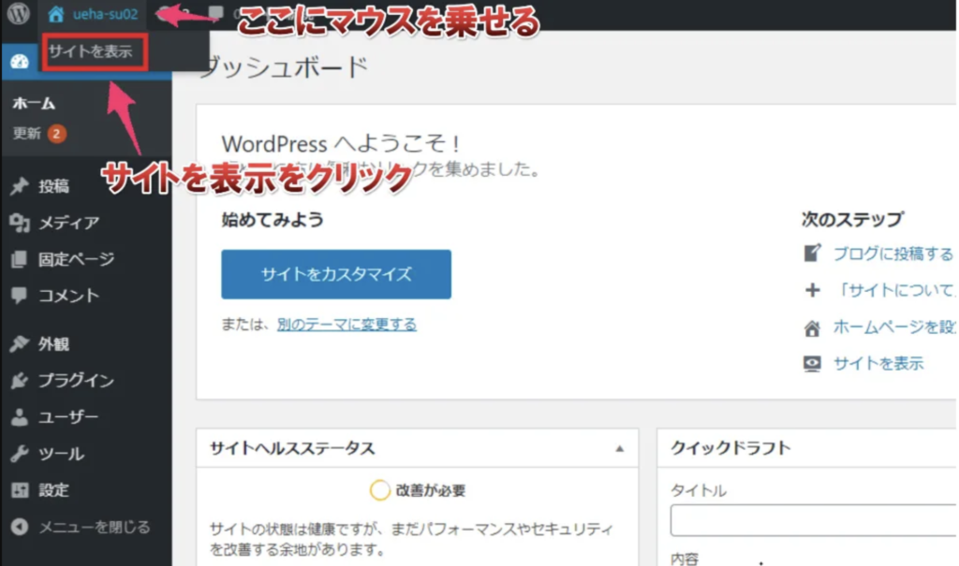Screen dimensions: 959x566
Task: Open the 固定ページ menu
Action: [x=77, y=259]
